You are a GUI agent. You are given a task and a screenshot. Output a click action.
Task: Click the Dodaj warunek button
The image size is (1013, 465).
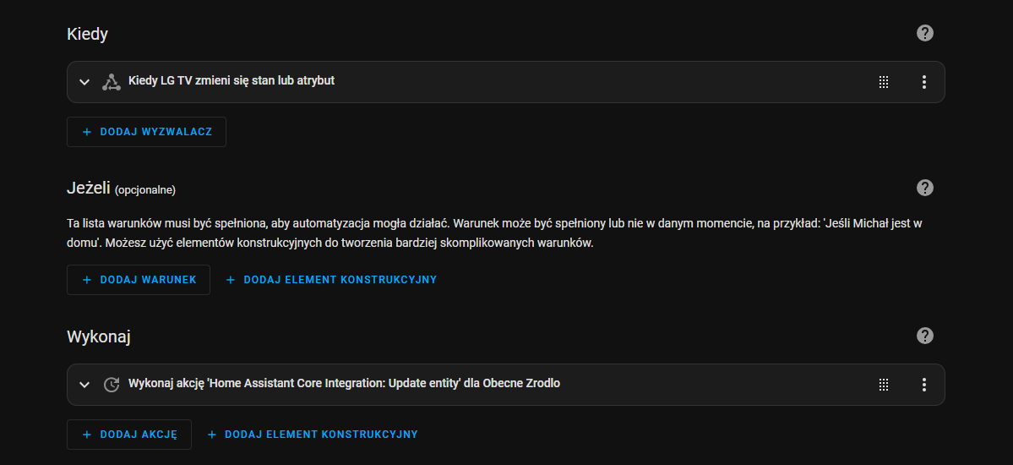tap(139, 280)
